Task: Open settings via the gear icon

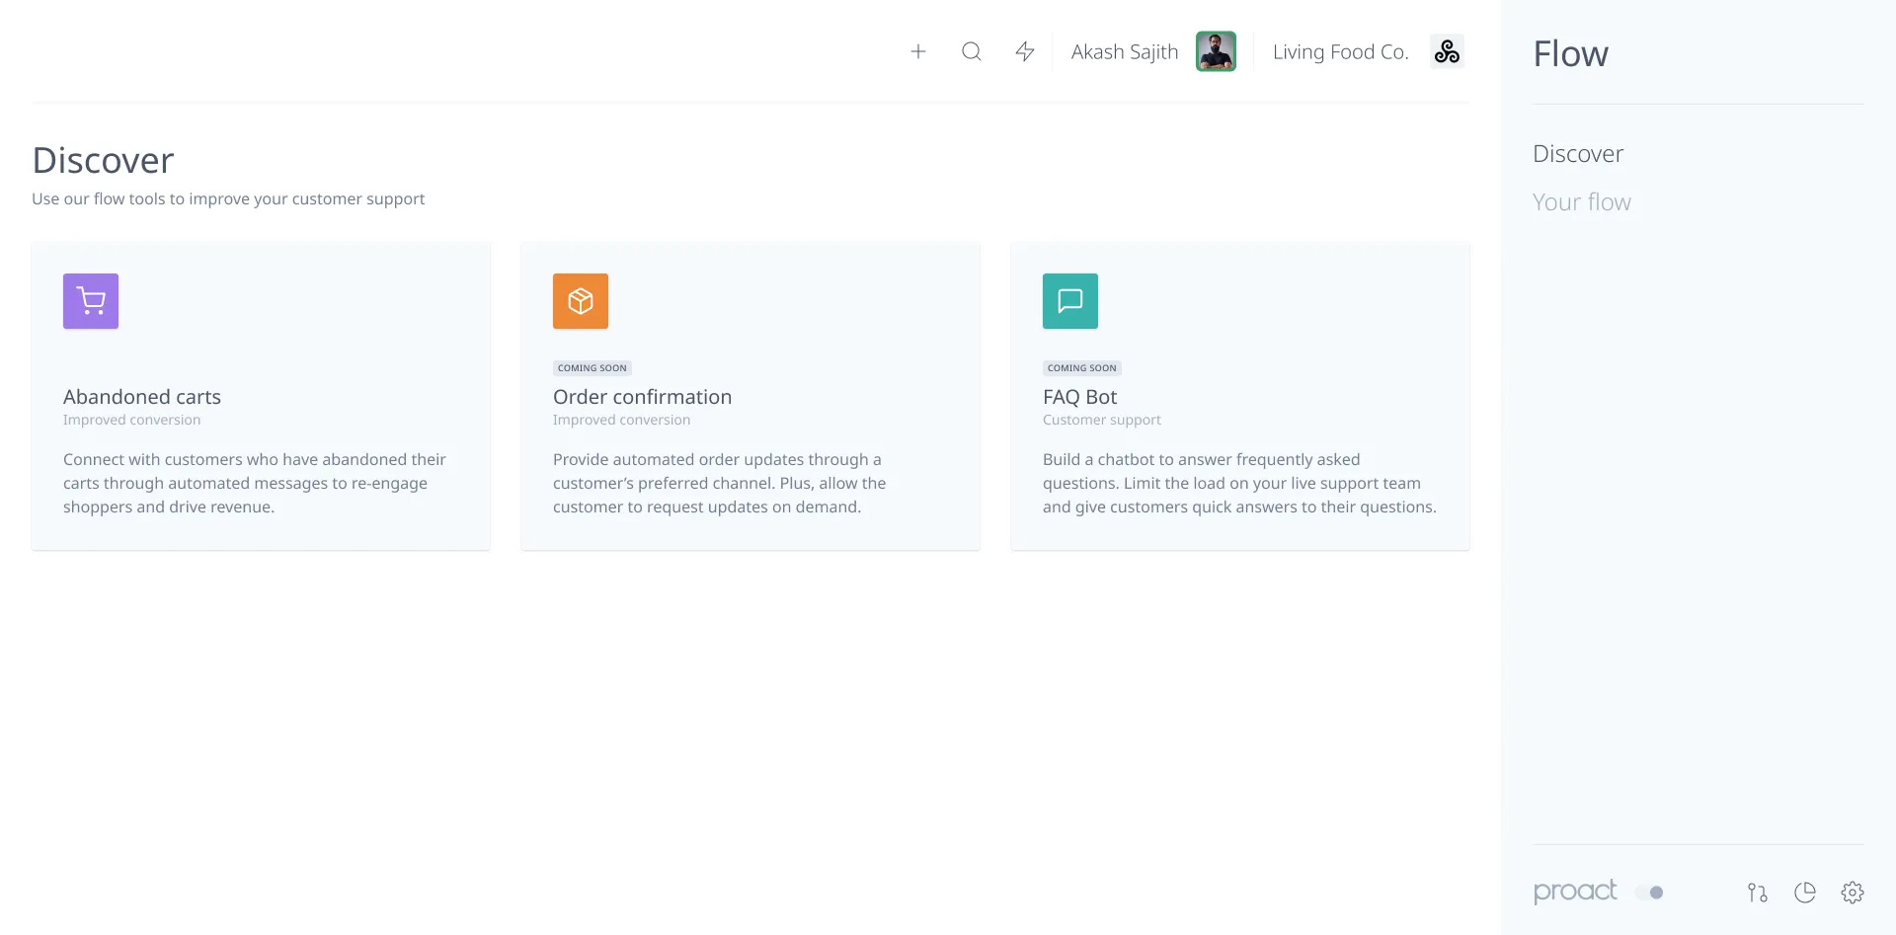Action: pyautogui.click(x=1852, y=893)
